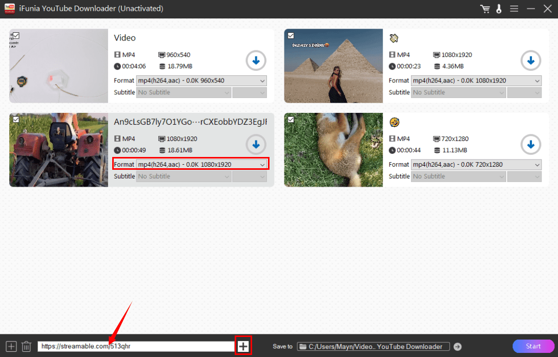
Task: Click the trash icon to delete items
Action: [27, 347]
